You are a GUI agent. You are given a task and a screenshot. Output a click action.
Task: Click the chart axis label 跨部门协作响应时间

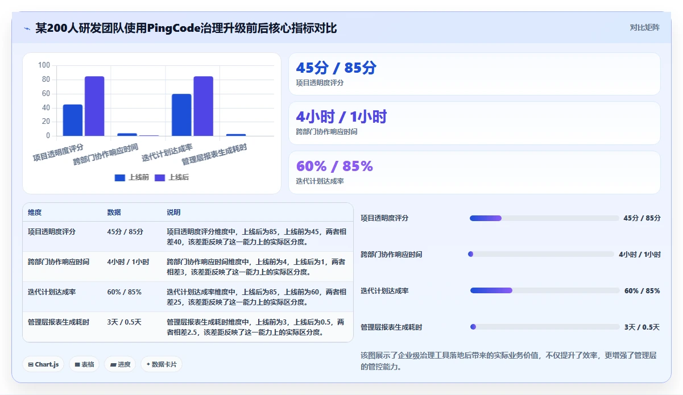(x=106, y=155)
